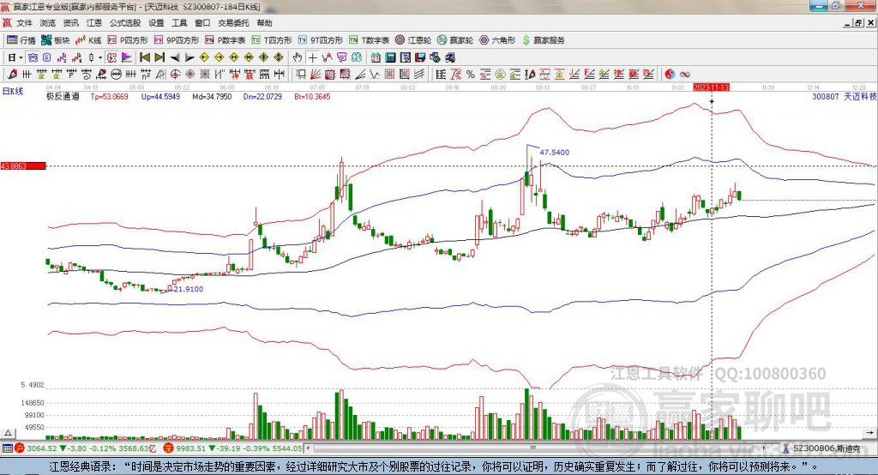Click the 六角形 hexagon chart icon

click(x=497, y=40)
